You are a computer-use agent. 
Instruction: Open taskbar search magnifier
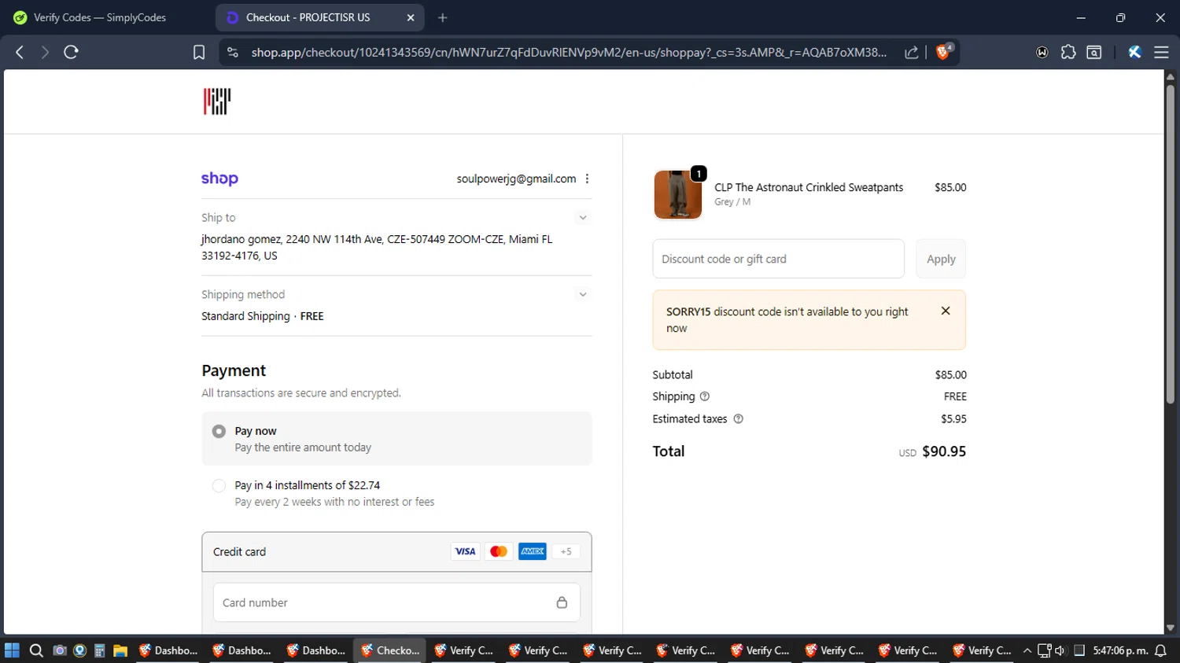[x=36, y=650]
